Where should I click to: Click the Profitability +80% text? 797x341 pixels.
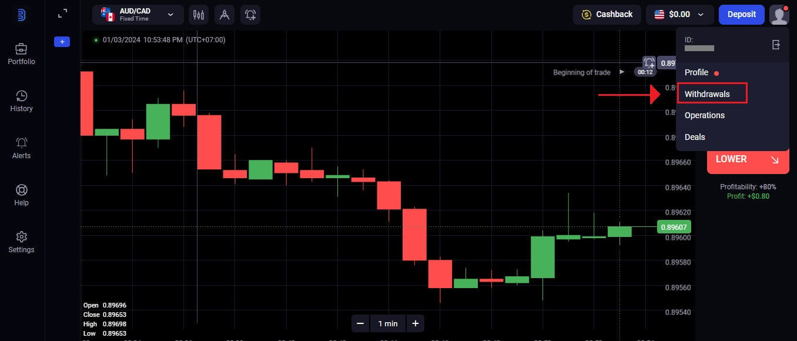tap(748, 187)
